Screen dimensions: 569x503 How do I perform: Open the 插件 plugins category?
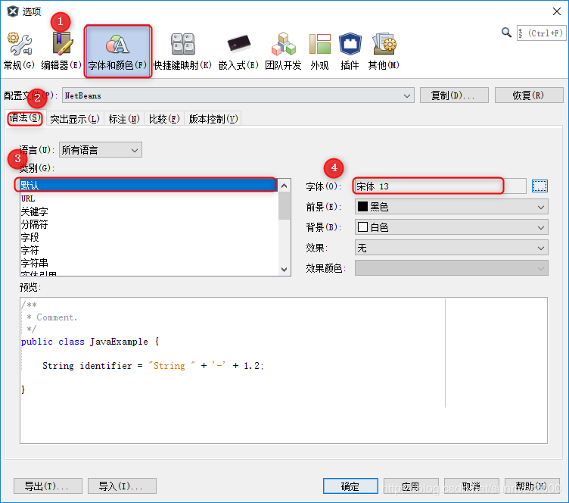point(350,51)
